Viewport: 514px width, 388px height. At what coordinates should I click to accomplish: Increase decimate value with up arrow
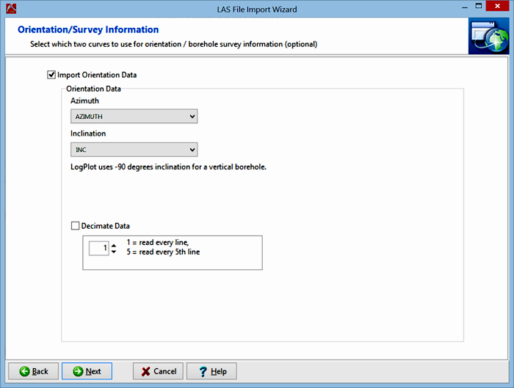(x=114, y=246)
